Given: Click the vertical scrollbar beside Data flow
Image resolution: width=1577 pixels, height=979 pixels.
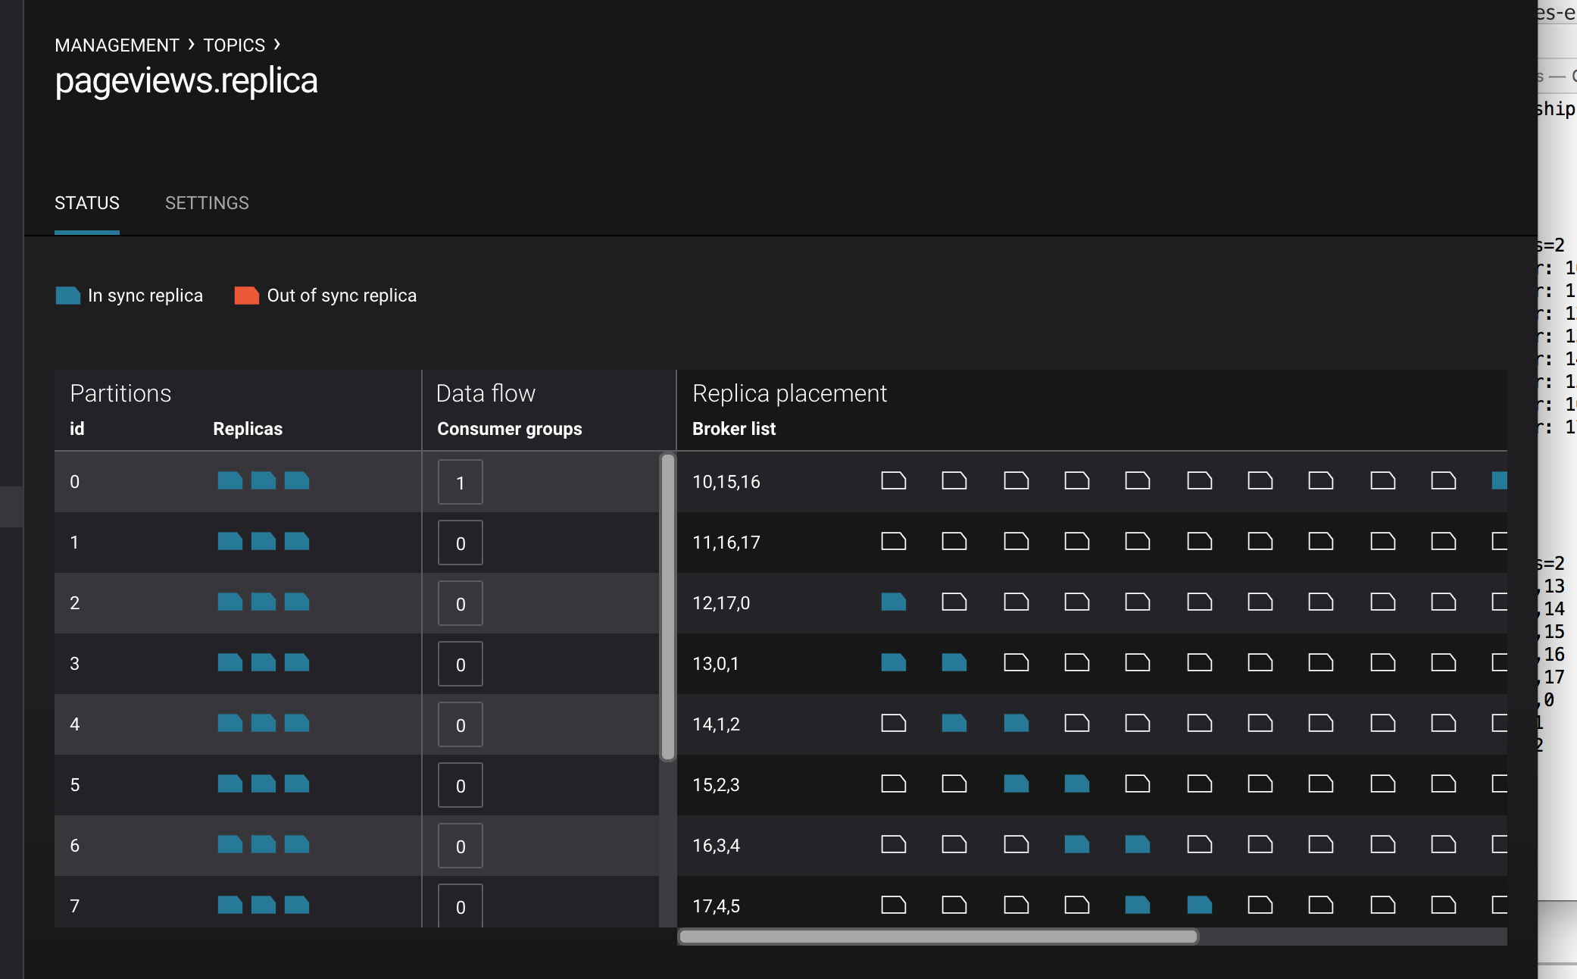Looking at the screenshot, I should click(667, 606).
